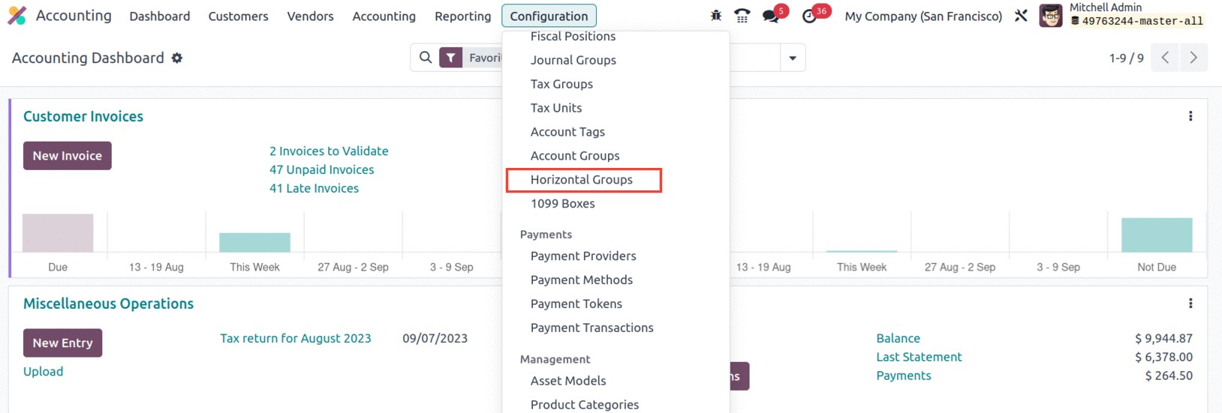Click the wrench tools icon
The height and width of the screenshot is (413, 1222).
tap(1021, 16)
